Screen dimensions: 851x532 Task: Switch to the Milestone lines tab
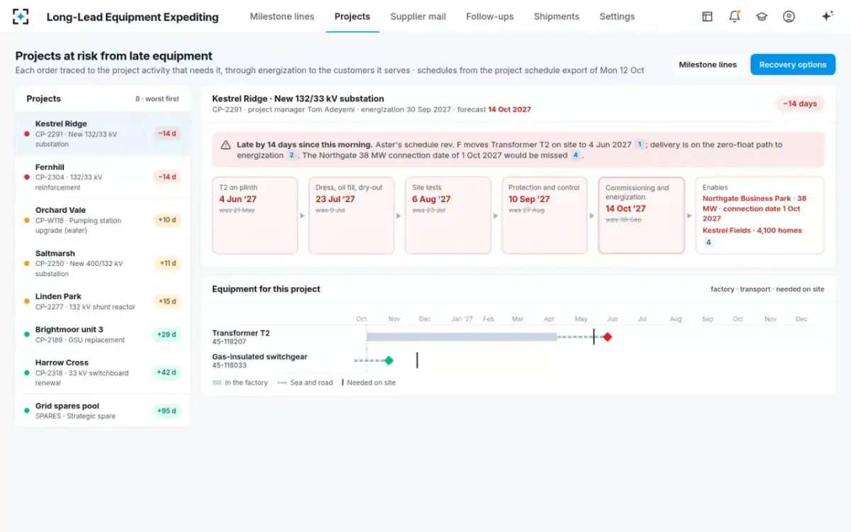[x=282, y=16]
